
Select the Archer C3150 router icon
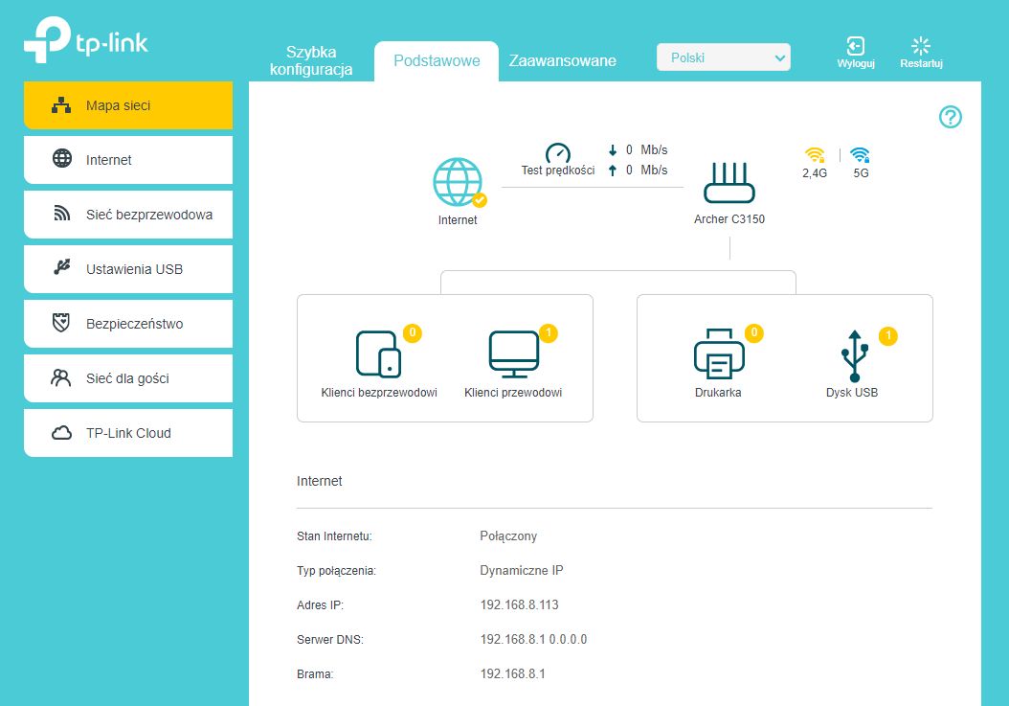coord(729,183)
